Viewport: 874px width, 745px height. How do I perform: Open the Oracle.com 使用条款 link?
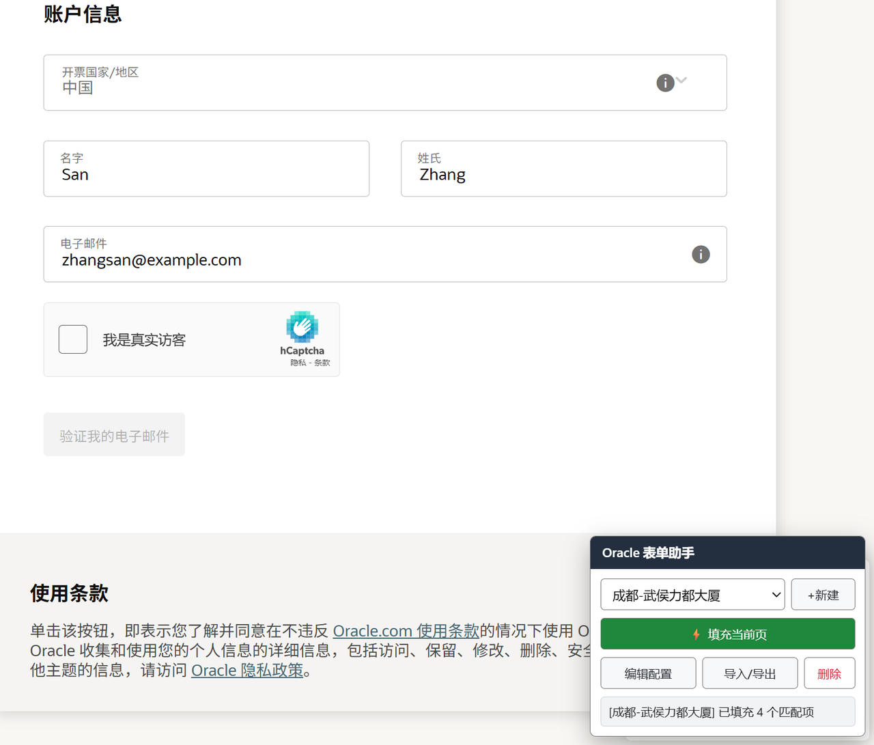click(x=406, y=630)
